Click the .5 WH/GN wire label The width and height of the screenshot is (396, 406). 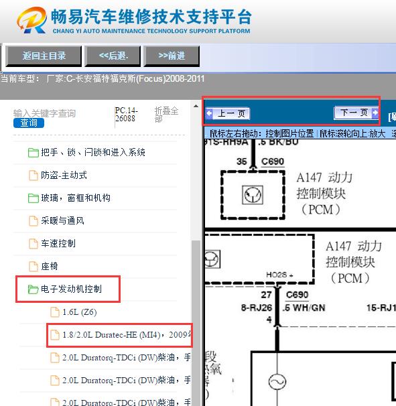click(x=304, y=308)
